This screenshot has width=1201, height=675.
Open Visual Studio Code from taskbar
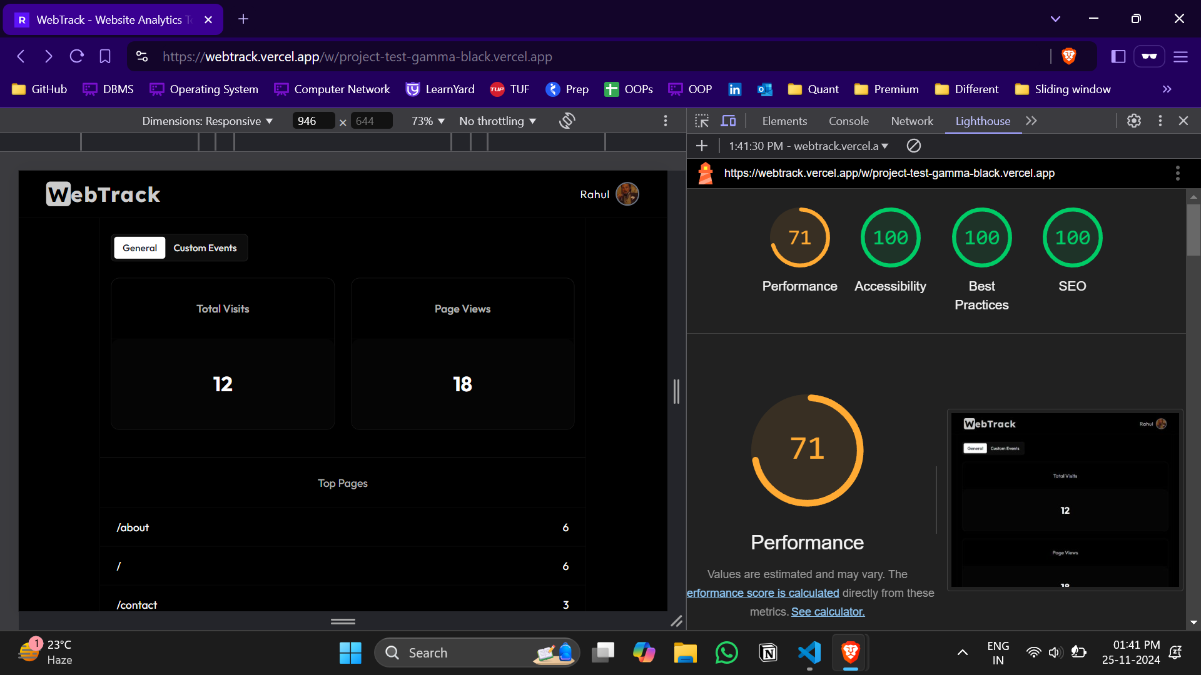pyautogui.click(x=809, y=652)
